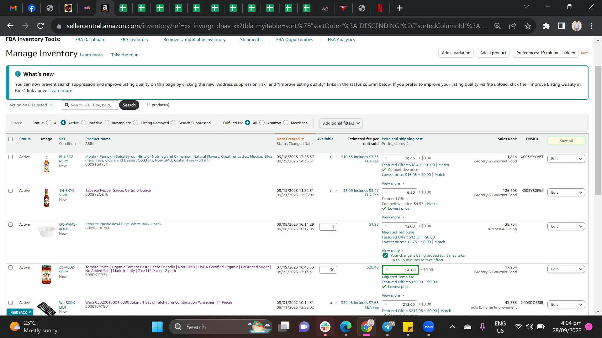This screenshot has height=338, width=602.
Task: Expand View more for Monin syrup pricing
Action: pos(393,183)
